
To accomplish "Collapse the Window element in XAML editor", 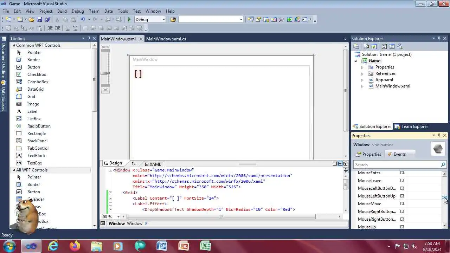I will (110, 170).
